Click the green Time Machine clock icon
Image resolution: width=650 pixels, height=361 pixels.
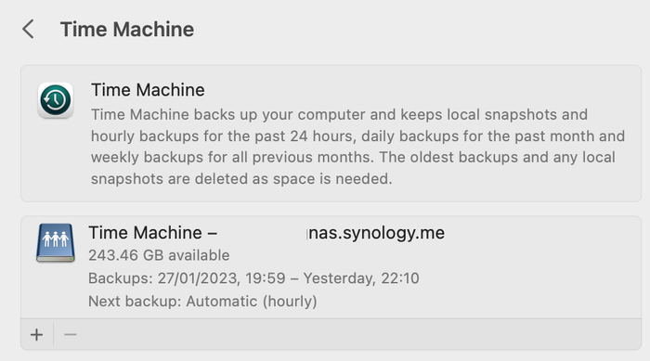[56, 100]
